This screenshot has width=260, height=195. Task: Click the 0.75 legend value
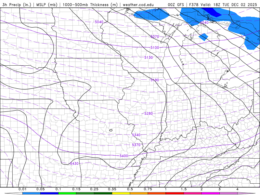pos(148,189)
